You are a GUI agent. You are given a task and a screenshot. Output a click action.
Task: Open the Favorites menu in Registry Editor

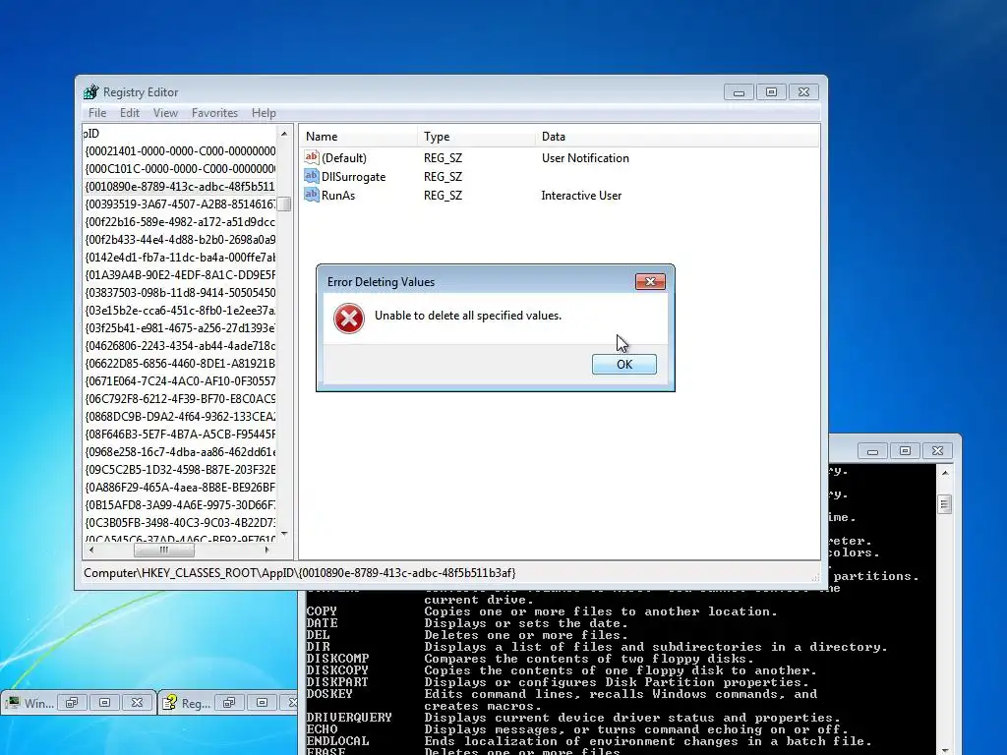pyautogui.click(x=214, y=113)
